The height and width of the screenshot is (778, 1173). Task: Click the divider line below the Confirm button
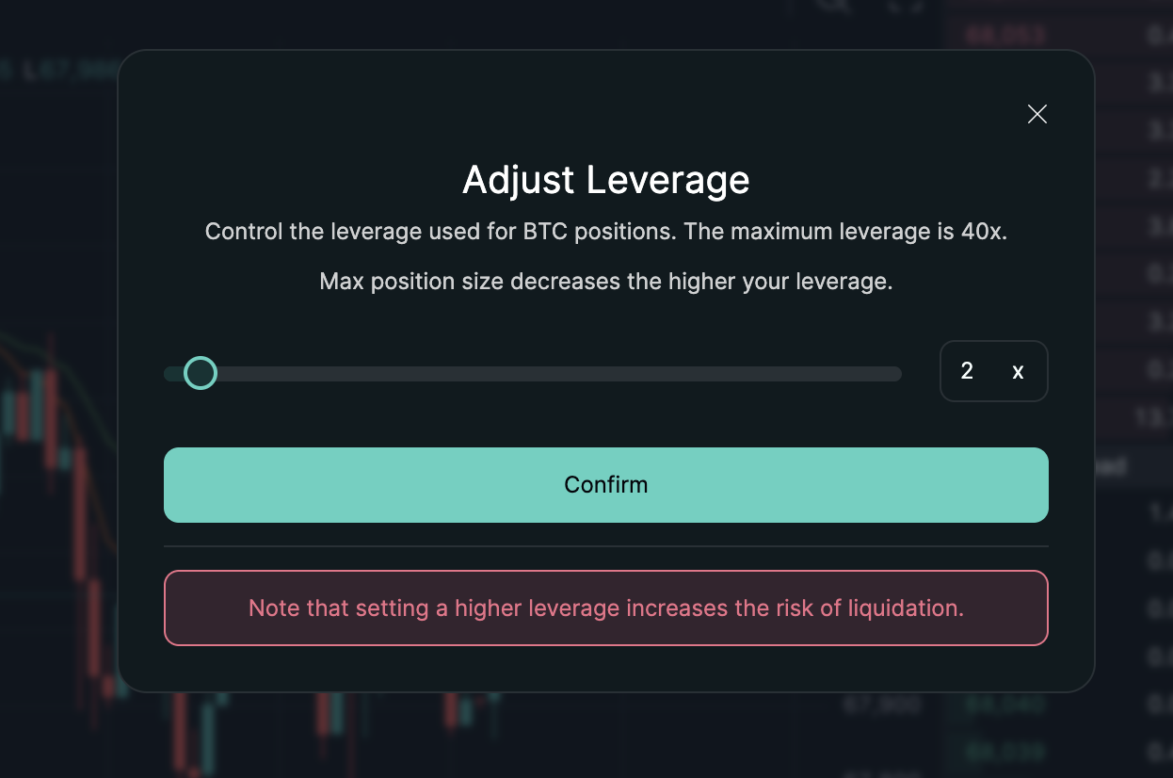pyautogui.click(x=605, y=546)
